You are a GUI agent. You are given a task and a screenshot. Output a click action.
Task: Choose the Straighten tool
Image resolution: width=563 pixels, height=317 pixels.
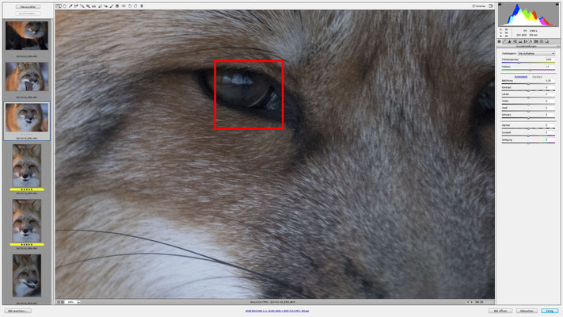93,6
